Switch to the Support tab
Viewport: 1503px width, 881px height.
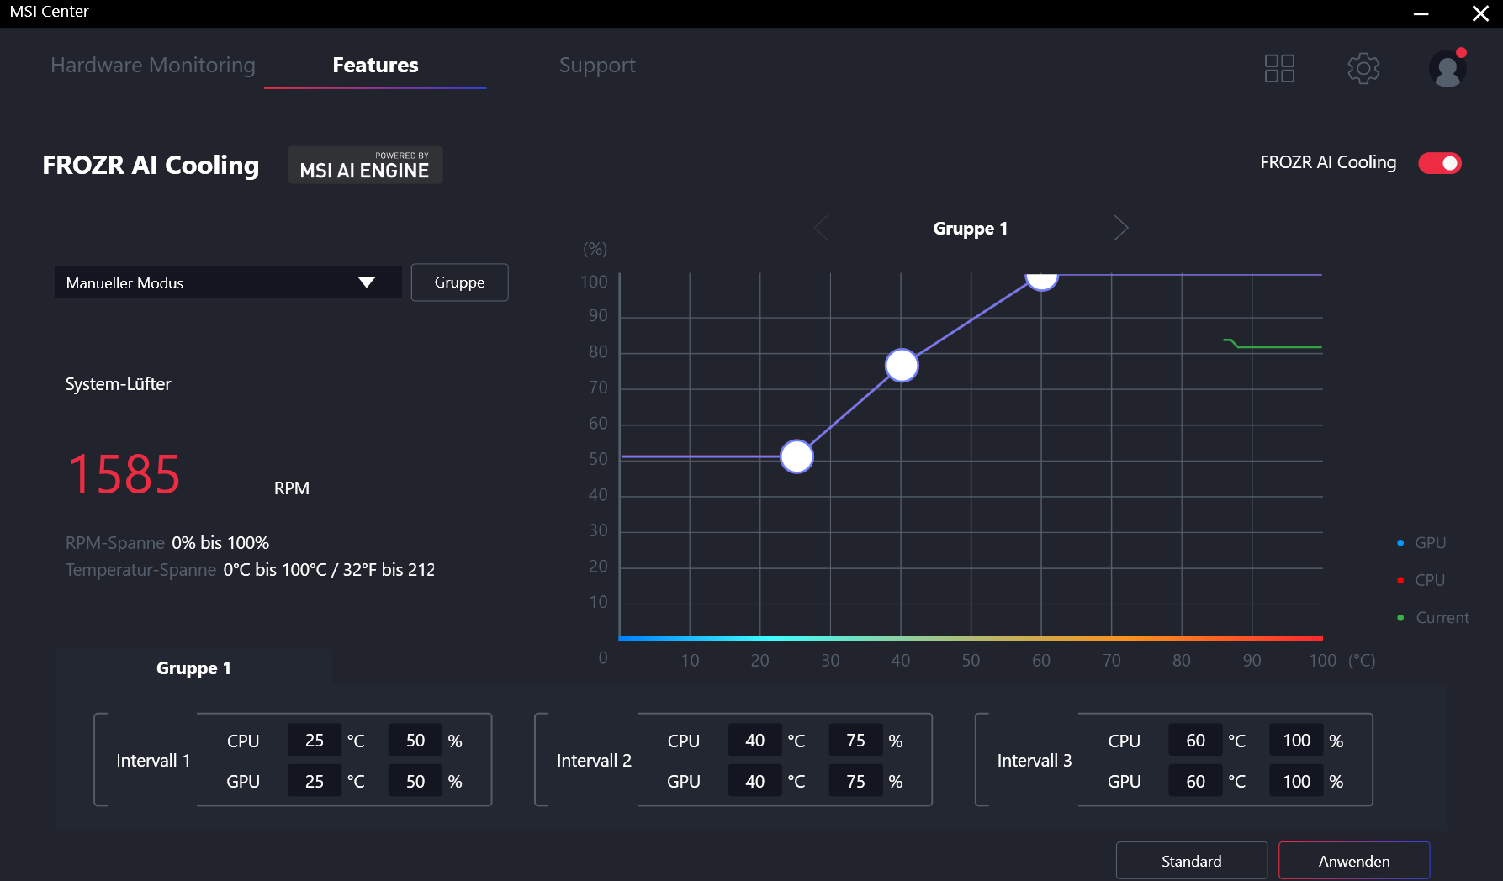pos(597,66)
